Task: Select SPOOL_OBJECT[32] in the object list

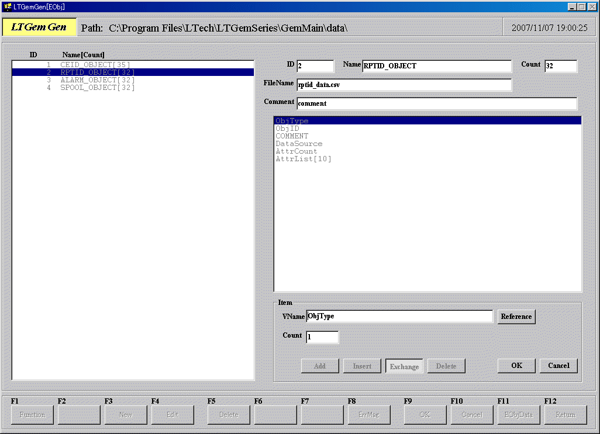Action: (x=98, y=88)
